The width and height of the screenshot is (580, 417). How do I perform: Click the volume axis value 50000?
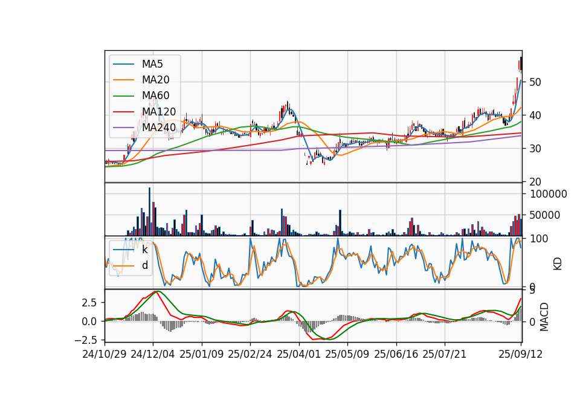click(x=545, y=215)
